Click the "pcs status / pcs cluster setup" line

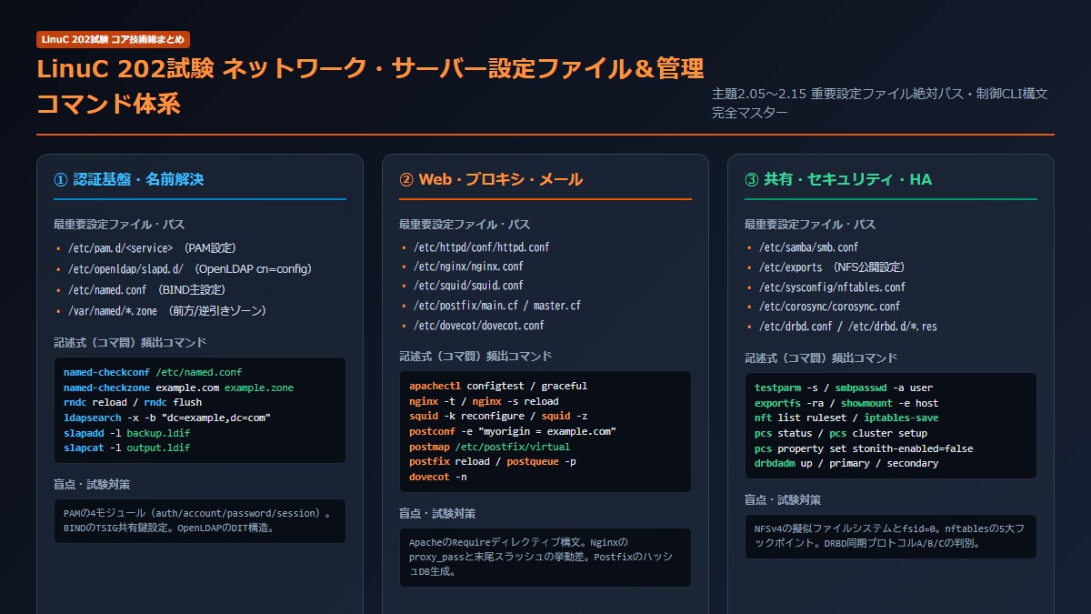(x=841, y=433)
